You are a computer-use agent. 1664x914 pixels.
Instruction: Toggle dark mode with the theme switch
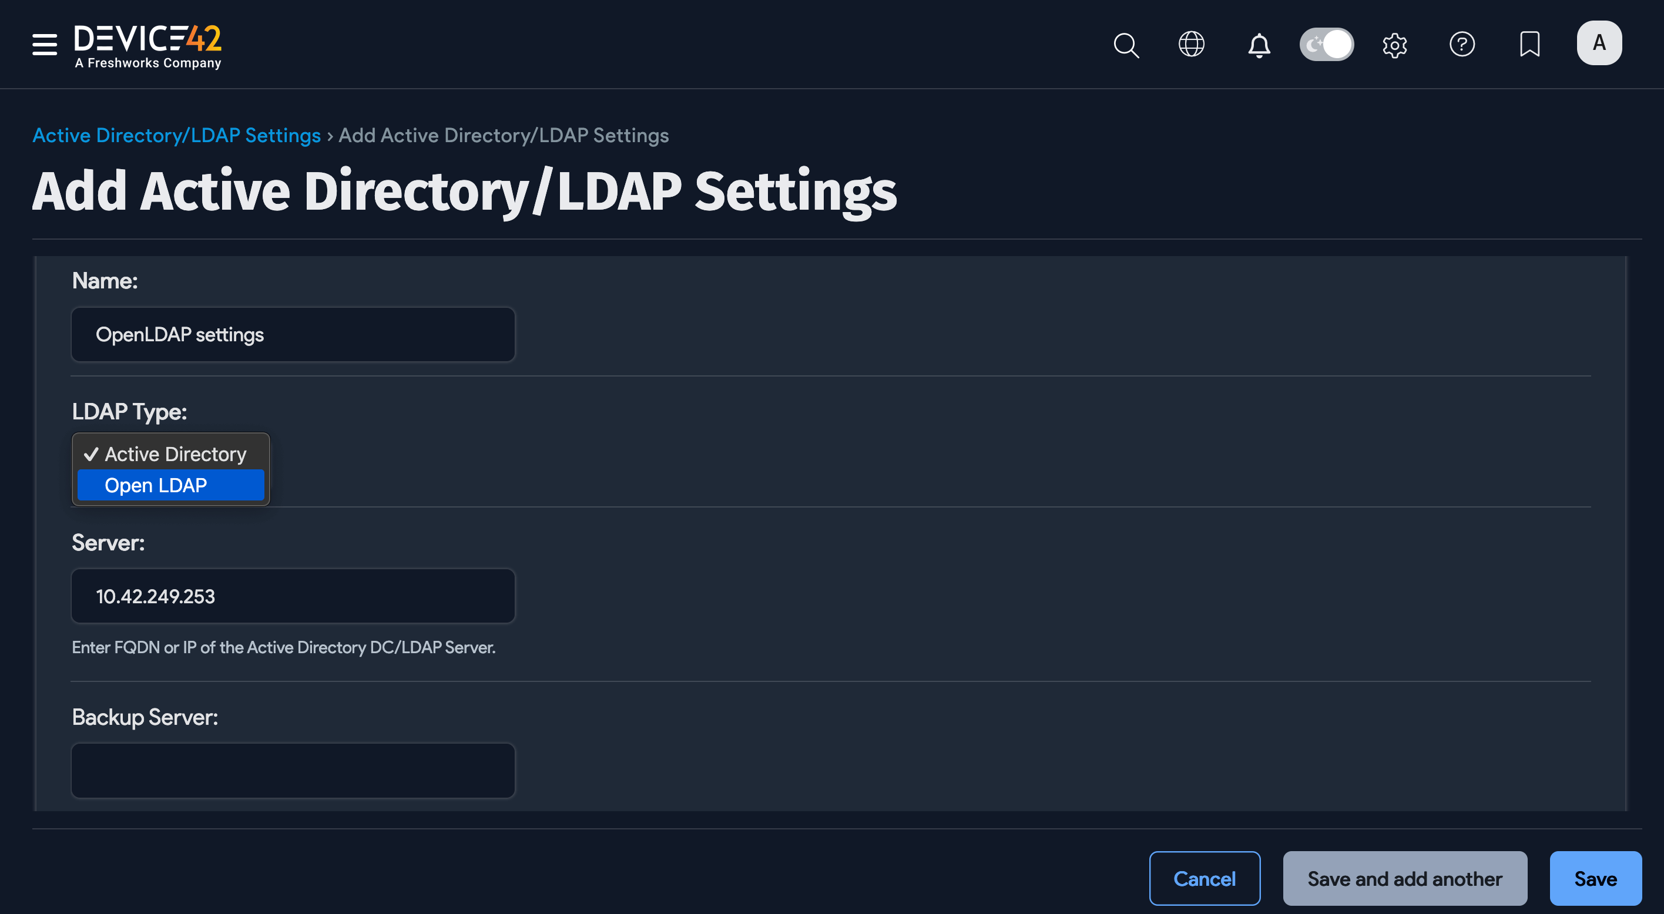click(x=1326, y=43)
